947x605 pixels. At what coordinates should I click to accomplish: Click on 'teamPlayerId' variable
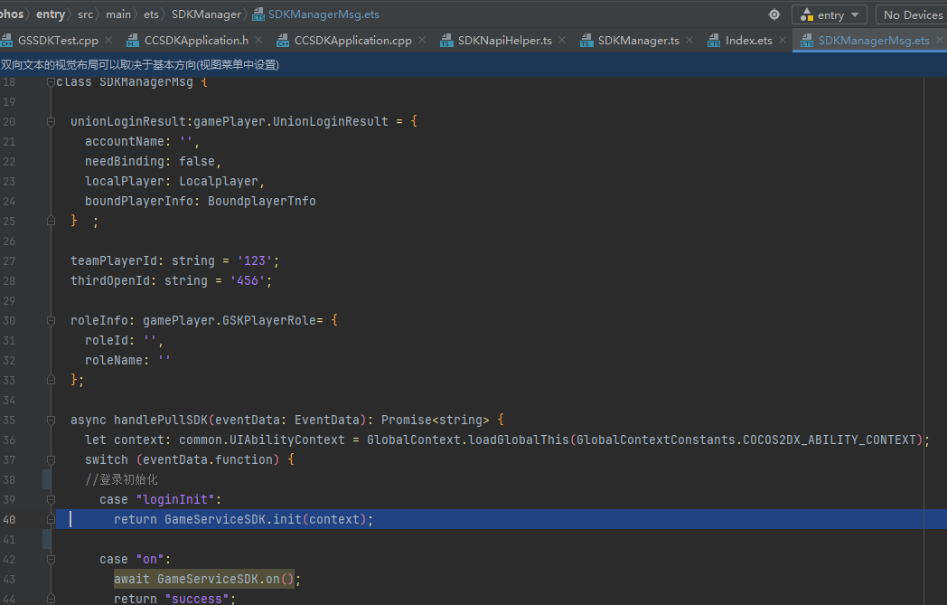point(114,261)
